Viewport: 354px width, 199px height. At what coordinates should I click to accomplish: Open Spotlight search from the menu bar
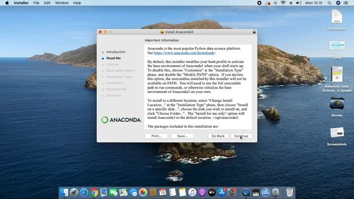click(330, 3)
